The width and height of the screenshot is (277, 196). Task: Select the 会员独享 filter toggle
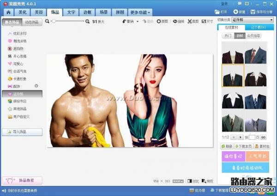pos(253,36)
